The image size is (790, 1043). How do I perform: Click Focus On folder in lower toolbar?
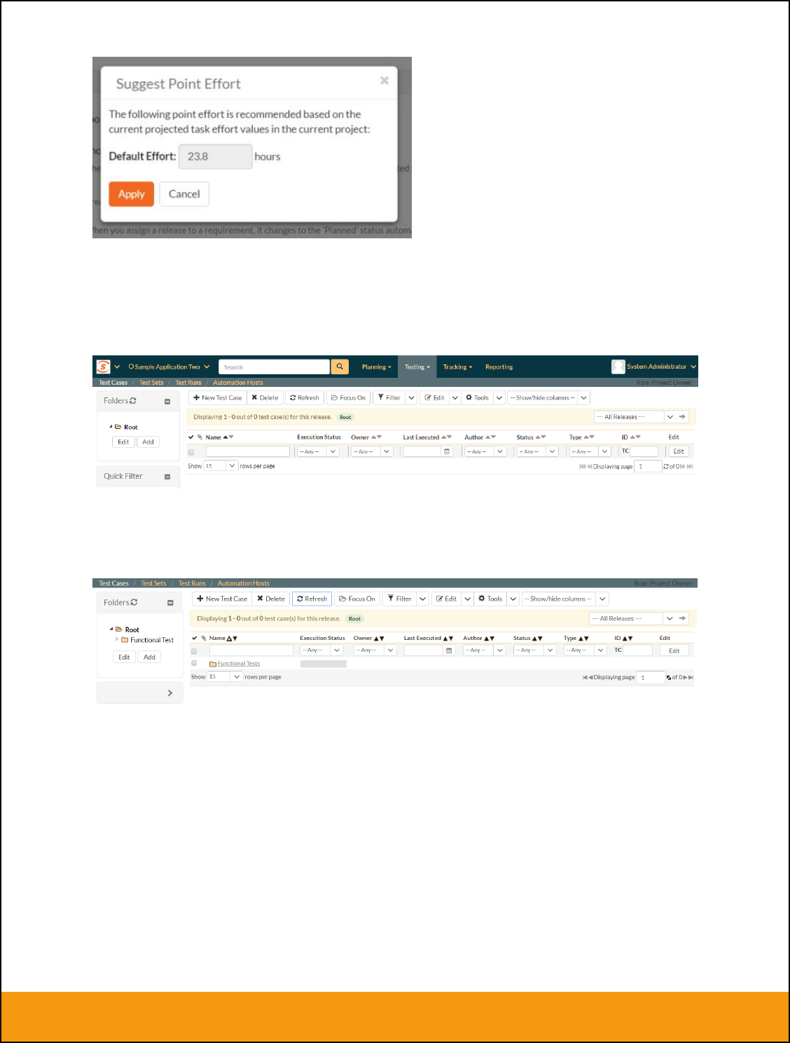[357, 599]
